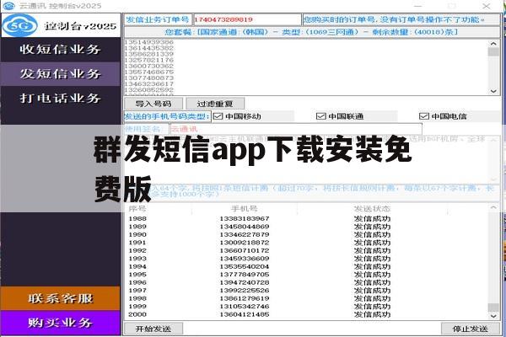Click 发信成功 status in row 2000
The width and height of the screenshot is (506, 337).
pyautogui.click(x=372, y=314)
